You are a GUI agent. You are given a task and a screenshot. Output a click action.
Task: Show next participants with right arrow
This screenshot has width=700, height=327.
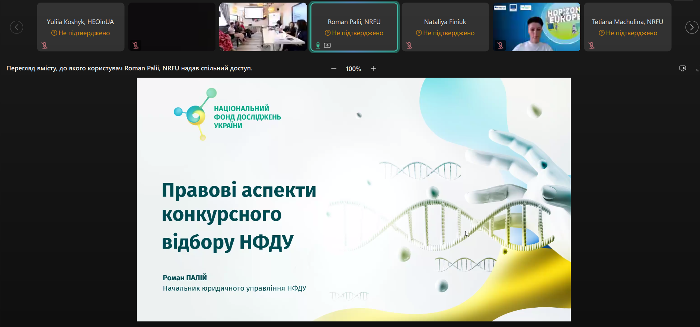pos(692,27)
